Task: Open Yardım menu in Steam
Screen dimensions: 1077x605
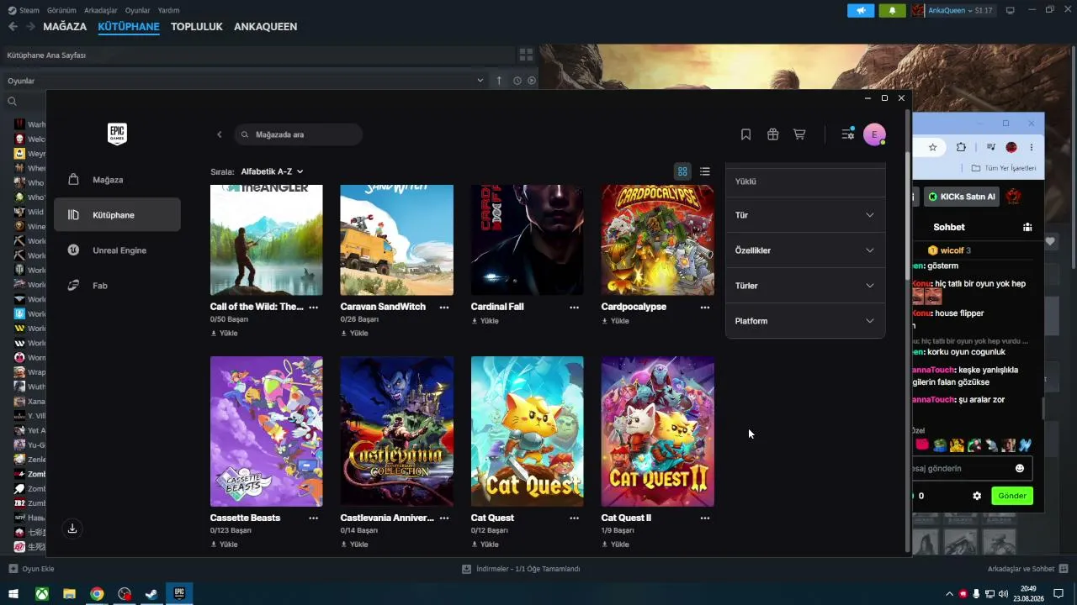Action: tap(168, 11)
